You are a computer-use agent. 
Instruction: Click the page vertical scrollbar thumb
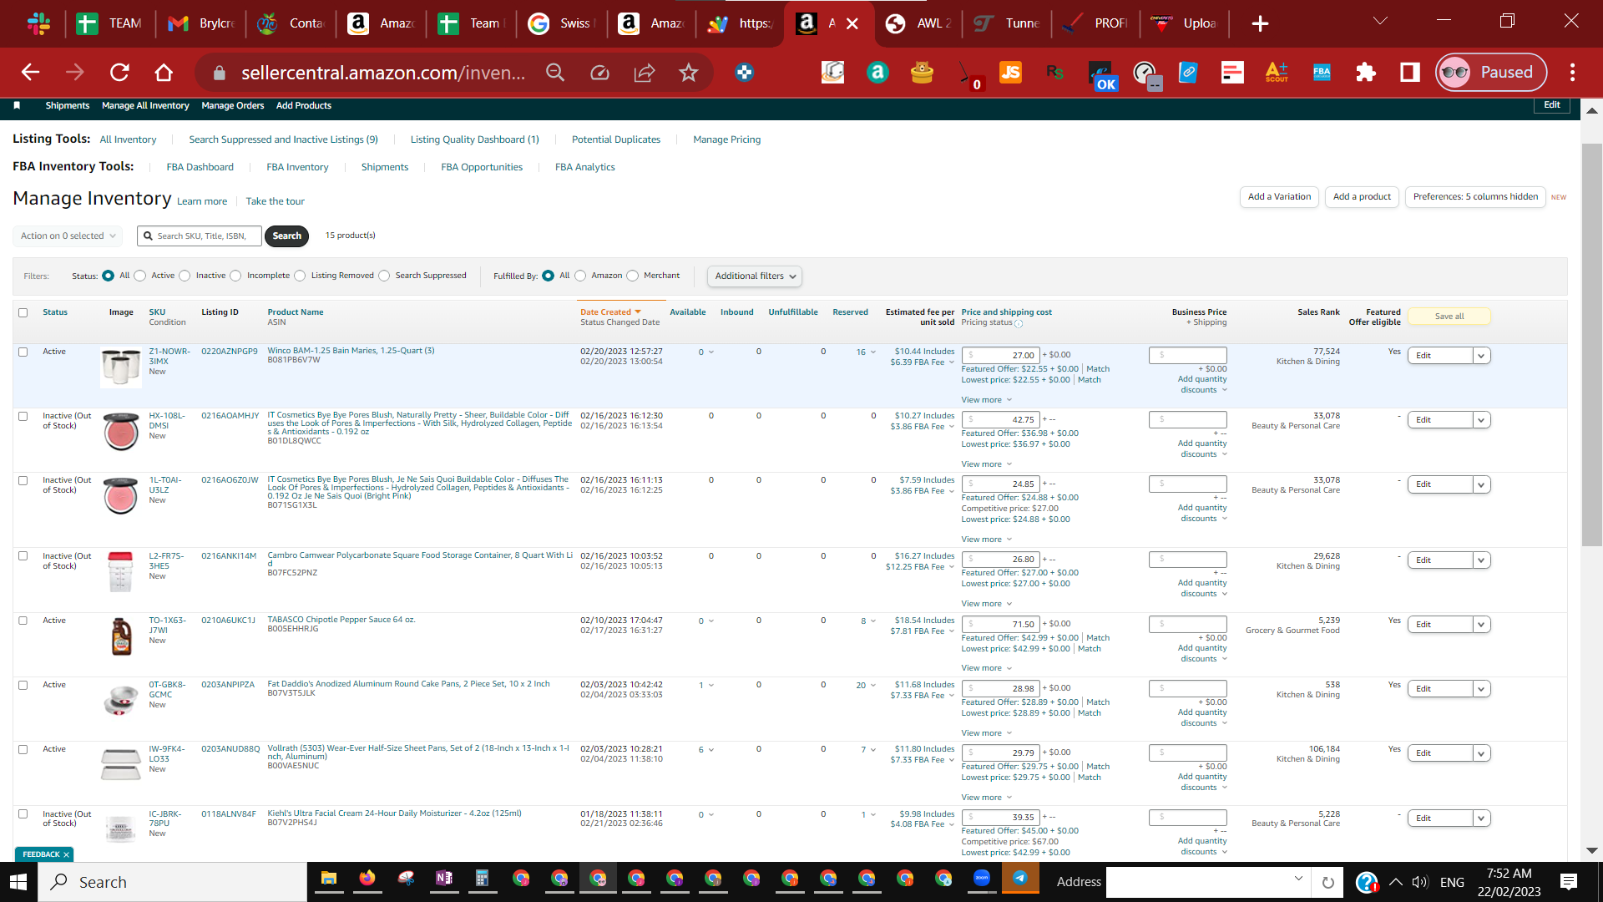pos(1591,344)
